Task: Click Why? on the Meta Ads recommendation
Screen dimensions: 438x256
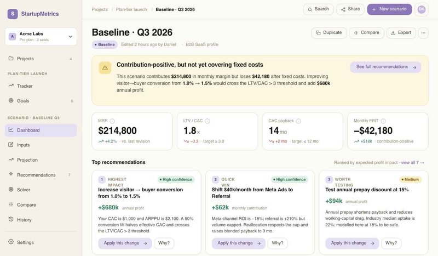Action: click(278, 243)
